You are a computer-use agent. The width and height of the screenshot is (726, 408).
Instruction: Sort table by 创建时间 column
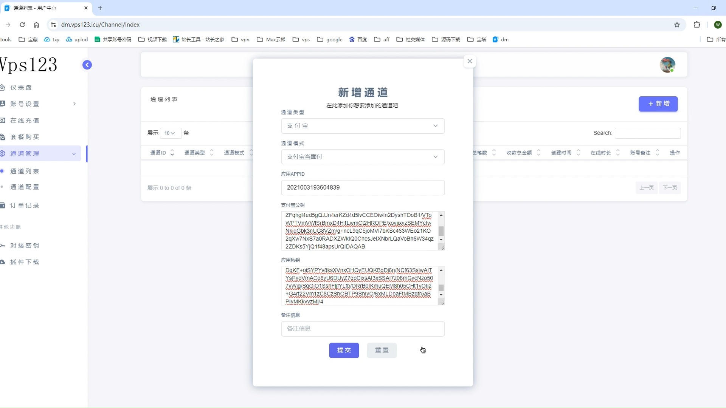click(x=566, y=153)
